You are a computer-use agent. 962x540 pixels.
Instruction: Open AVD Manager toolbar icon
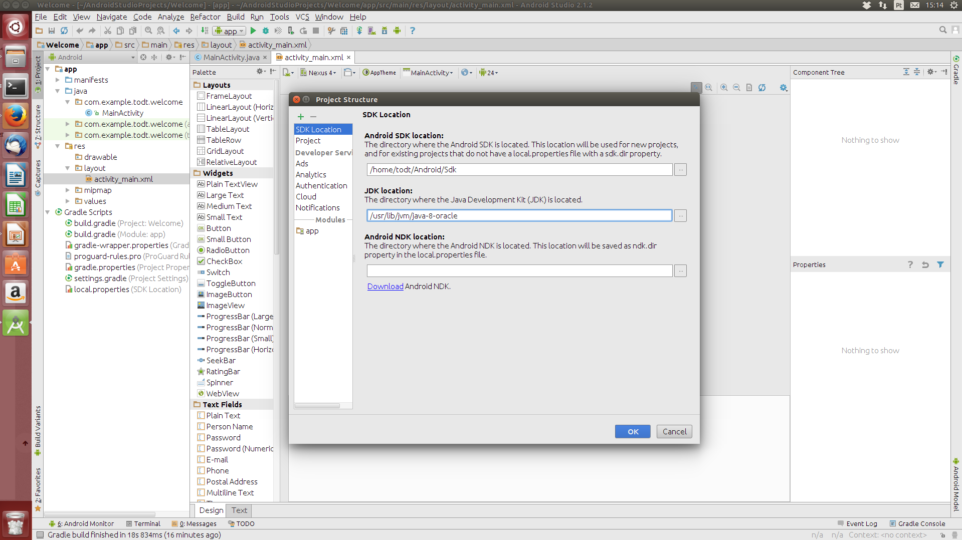click(x=372, y=31)
